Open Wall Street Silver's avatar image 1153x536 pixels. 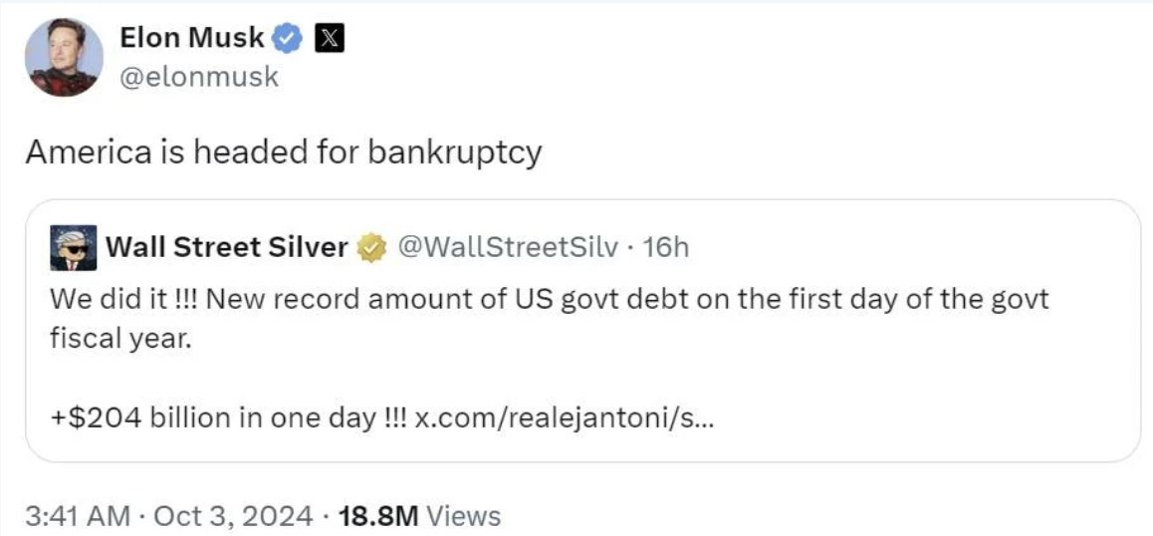(74, 247)
